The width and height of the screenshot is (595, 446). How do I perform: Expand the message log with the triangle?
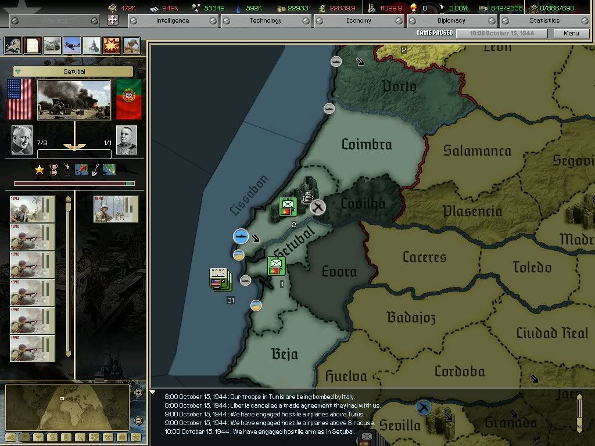[153, 393]
